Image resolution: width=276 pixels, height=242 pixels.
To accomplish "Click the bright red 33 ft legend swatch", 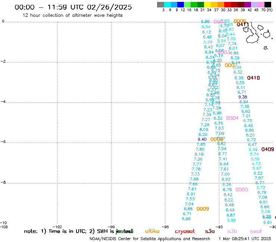I will point(228,4).
